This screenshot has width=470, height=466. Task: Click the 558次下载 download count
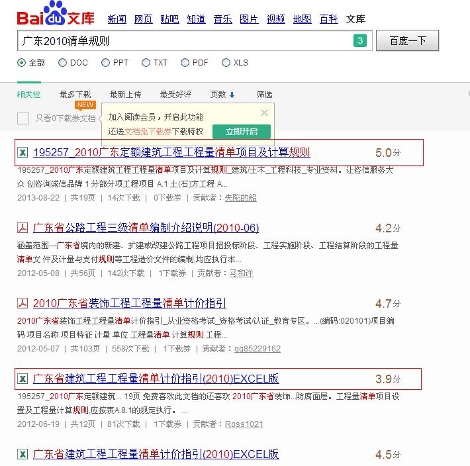coord(130,349)
